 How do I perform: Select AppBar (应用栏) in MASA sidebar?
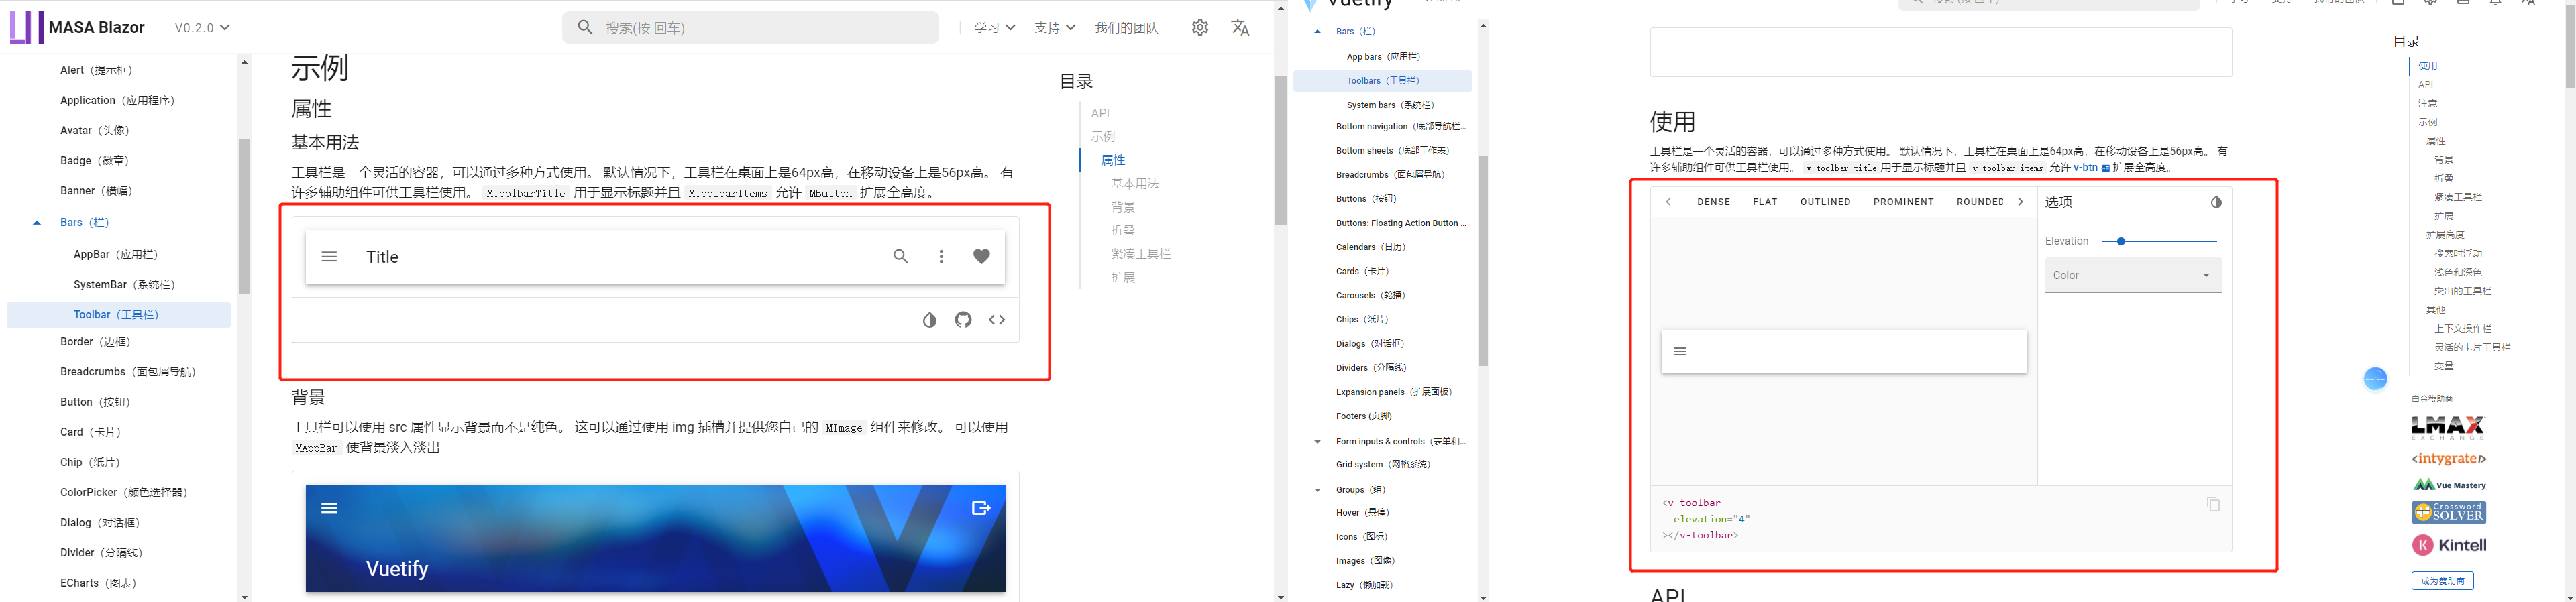116,255
